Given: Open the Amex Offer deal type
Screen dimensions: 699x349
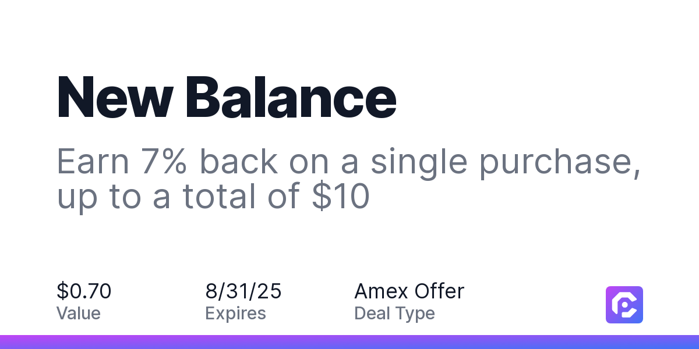Looking at the screenshot, I should 409,291.
